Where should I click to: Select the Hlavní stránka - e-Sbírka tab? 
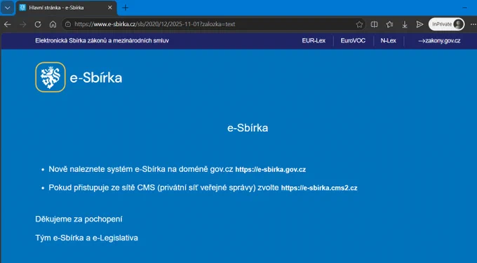66,8
